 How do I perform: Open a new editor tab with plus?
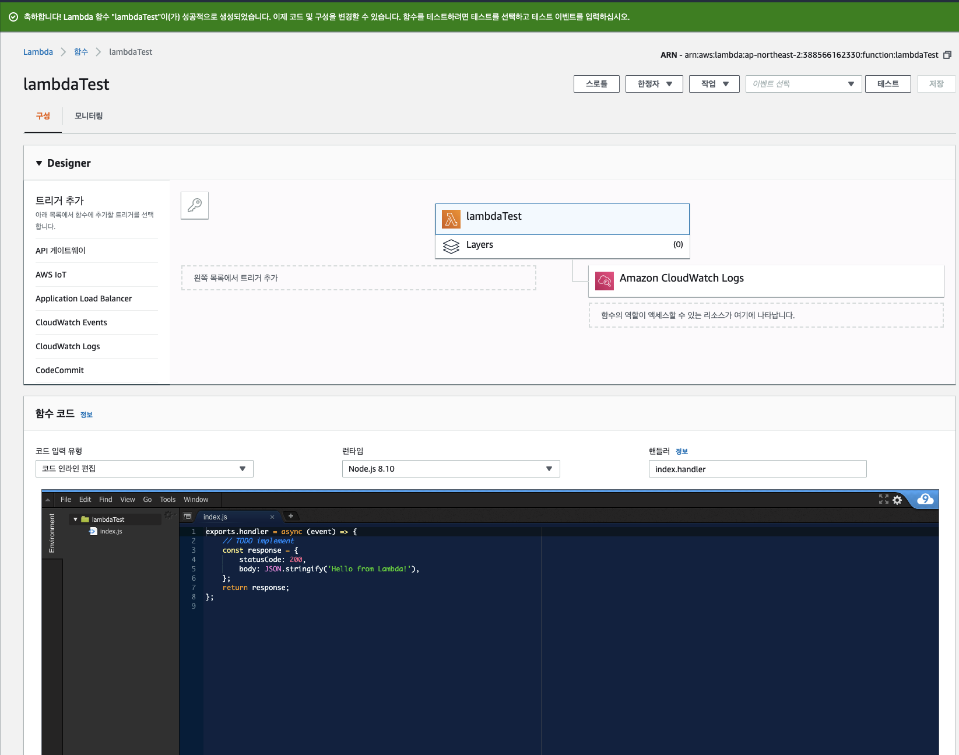click(290, 516)
